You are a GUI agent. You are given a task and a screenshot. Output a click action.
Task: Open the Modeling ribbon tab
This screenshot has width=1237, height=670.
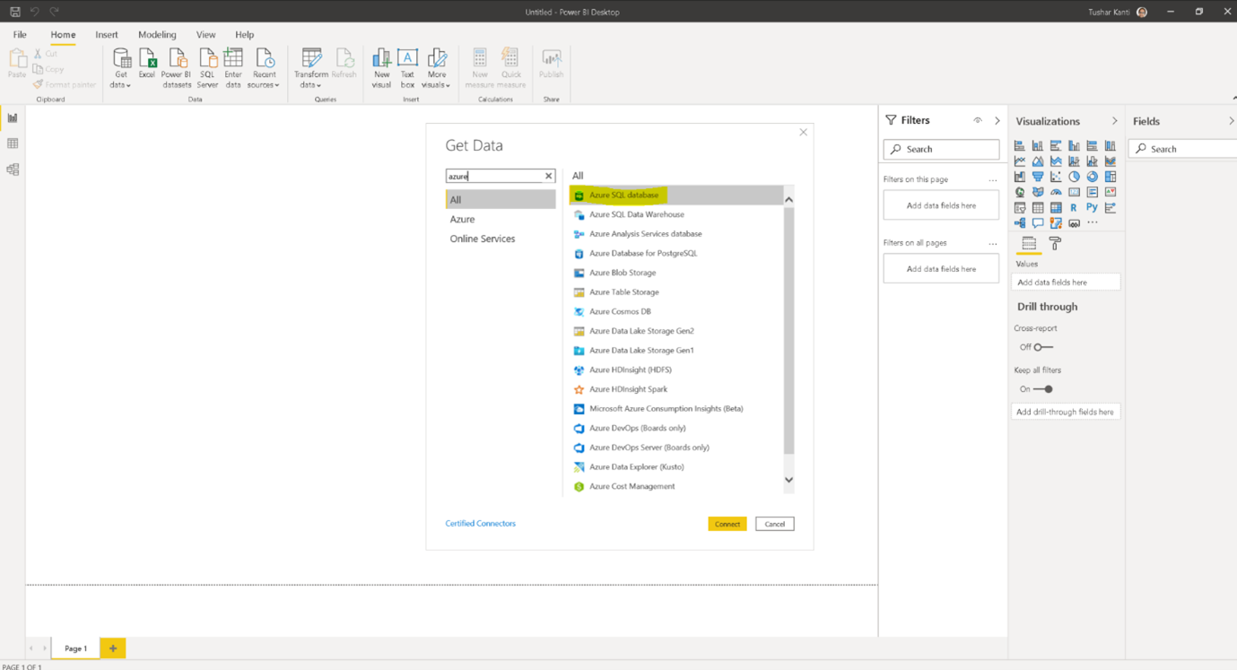[157, 34]
